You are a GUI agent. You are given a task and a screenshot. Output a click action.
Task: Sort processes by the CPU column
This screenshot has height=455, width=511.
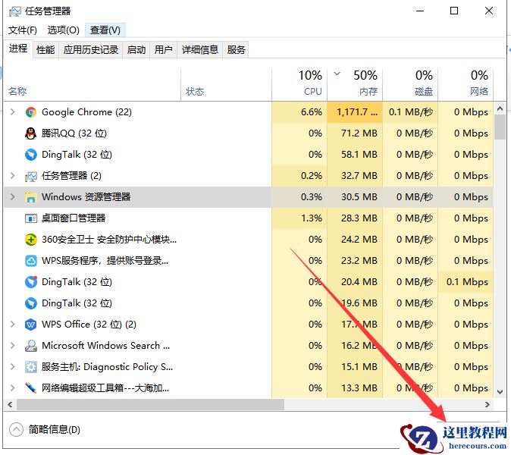(299, 84)
